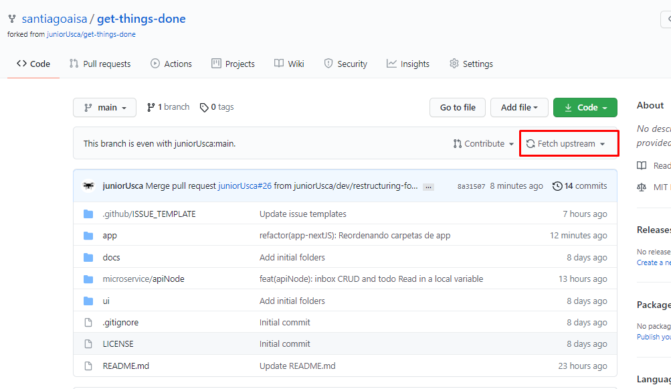Image resolution: width=671 pixels, height=389 pixels.
Task: Go to the Projects tab
Action: click(x=233, y=64)
